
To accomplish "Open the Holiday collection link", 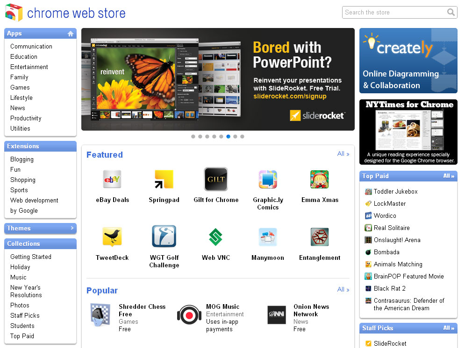I will click(20, 267).
